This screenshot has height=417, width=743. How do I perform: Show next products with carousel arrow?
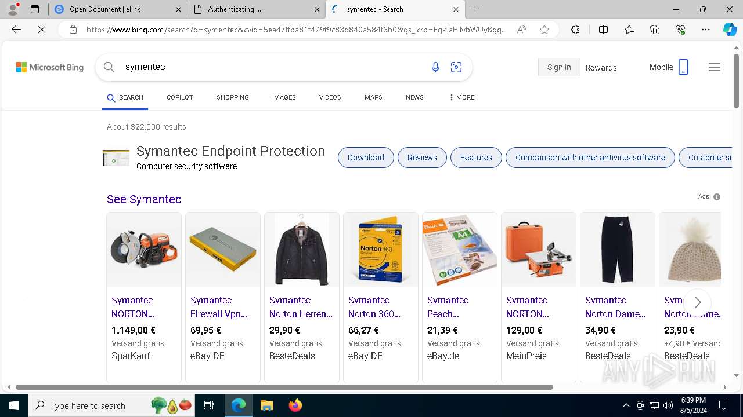point(698,302)
